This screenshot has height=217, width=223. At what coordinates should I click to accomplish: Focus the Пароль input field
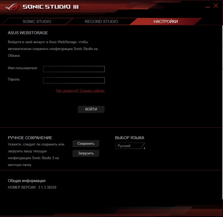[74, 80]
